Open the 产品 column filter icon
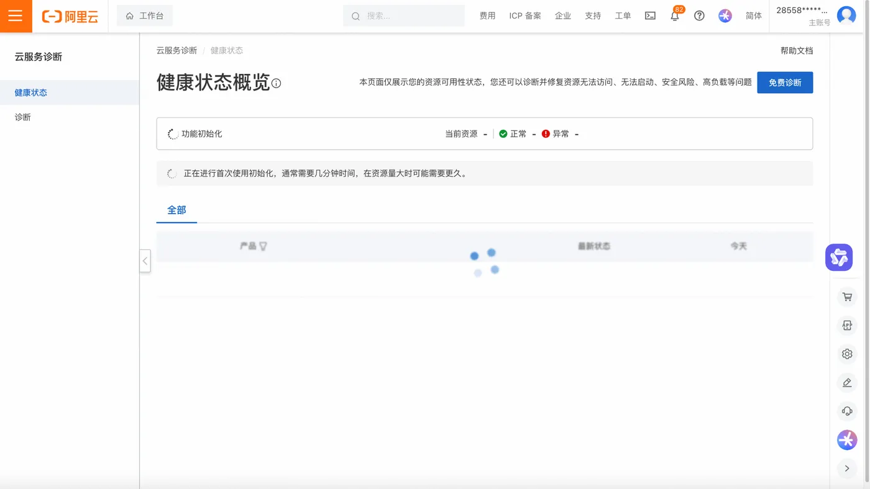 click(x=263, y=246)
